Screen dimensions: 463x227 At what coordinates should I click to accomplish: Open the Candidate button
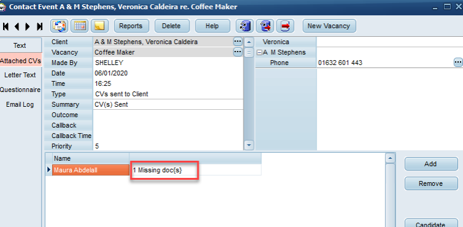click(x=431, y=223)
